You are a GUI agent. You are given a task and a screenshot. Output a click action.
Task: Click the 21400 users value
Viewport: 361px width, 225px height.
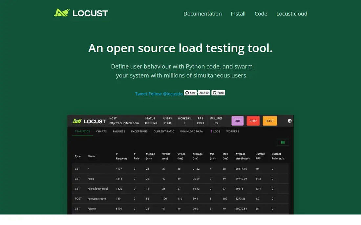point(167,123)
